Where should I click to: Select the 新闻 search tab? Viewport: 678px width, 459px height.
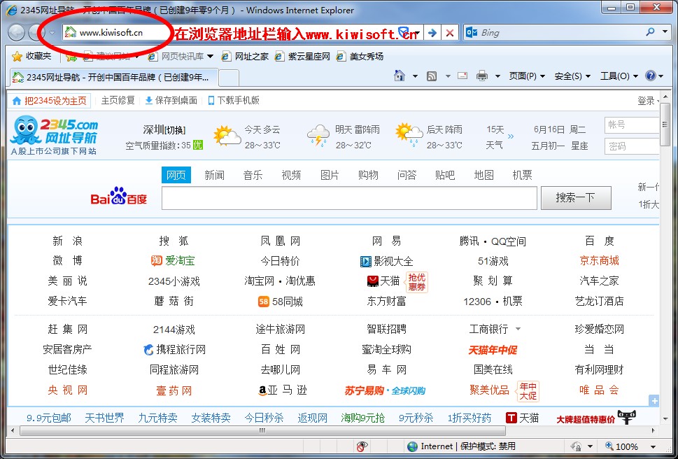point(215,175)
